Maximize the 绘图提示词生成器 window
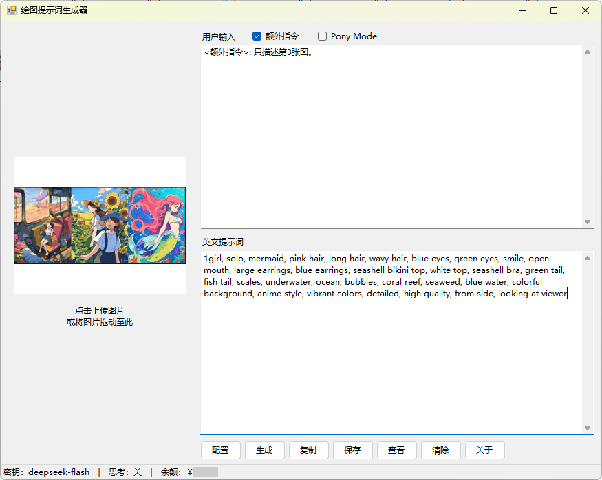The height and width of the screenshot is (480, 602). (x=554, y=10)
